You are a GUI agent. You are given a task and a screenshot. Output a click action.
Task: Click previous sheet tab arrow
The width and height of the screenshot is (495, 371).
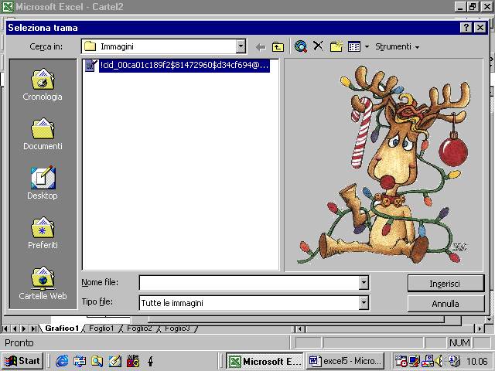[x=15, y=328]
